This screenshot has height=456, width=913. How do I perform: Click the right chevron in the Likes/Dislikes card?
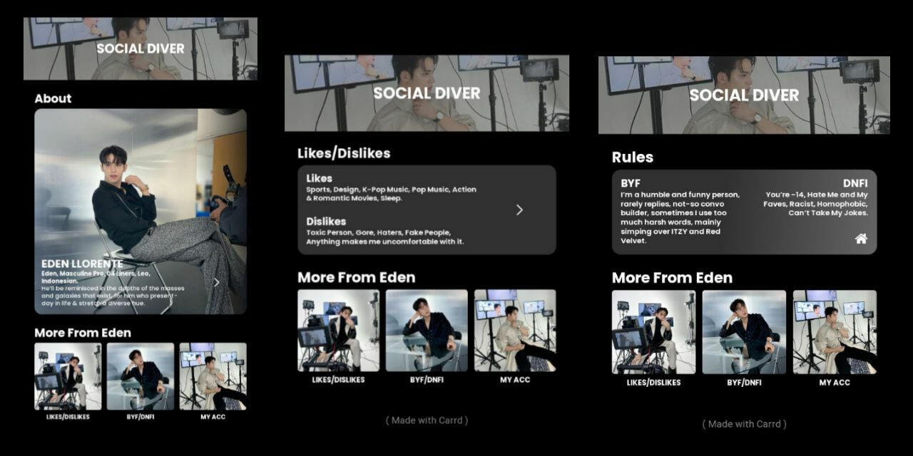519,209
